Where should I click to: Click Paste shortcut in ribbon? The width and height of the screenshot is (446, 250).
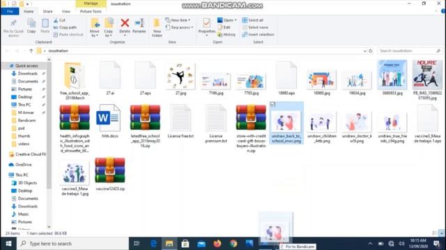(68, 35)
